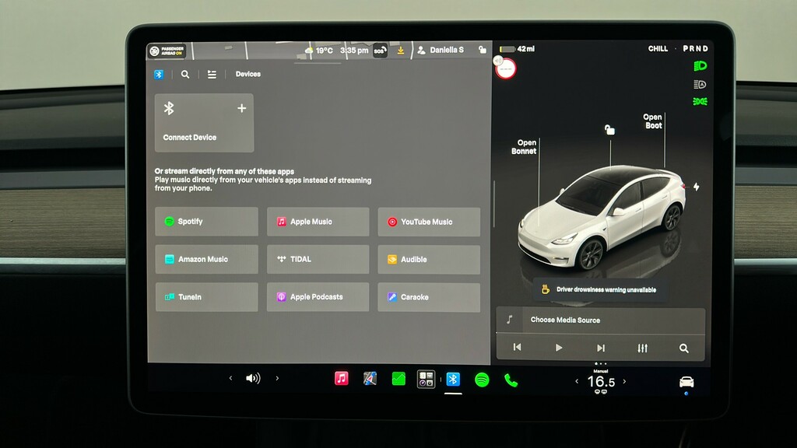Tap the status bar lock icon
This screenshot has height=448, width=797.
[482, 49]
